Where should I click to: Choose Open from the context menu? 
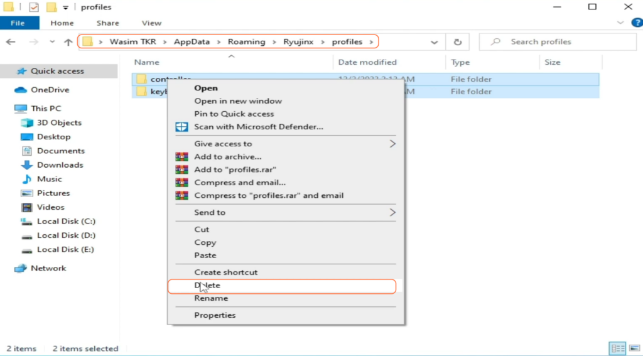pos(286,88)
